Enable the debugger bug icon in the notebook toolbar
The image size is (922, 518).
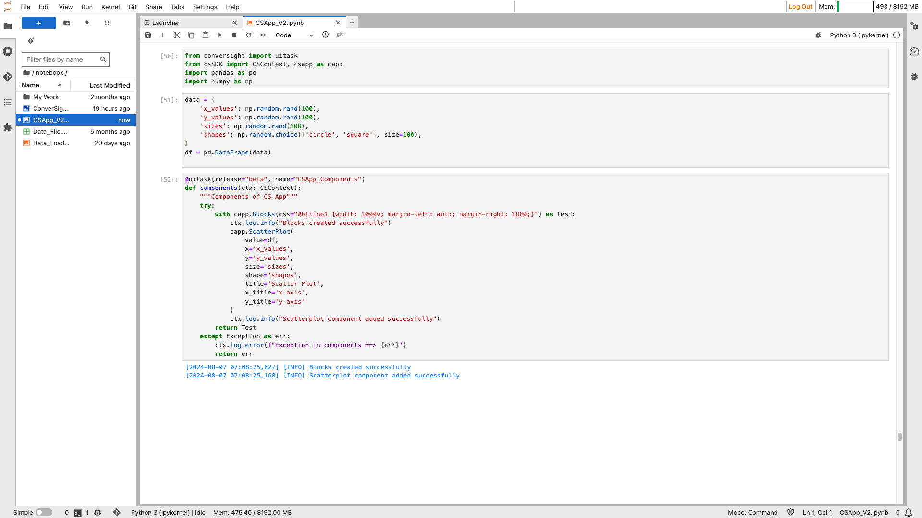pos(818,35)
